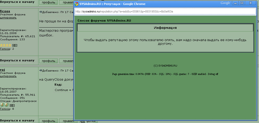
Task: Click 'профиль' button above ficoos's post
Action: 48,2
